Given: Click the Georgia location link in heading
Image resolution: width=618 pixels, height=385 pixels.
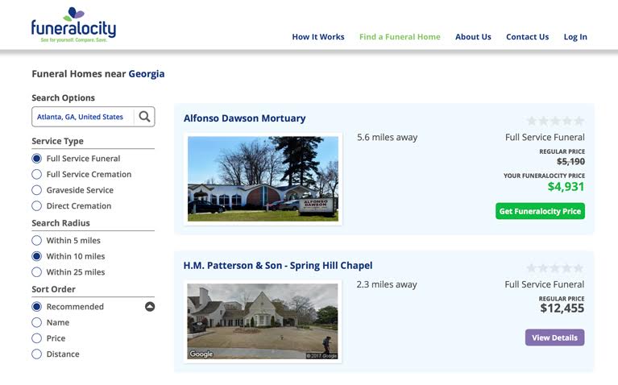Looking at the screenshot, I should [147, 74].
